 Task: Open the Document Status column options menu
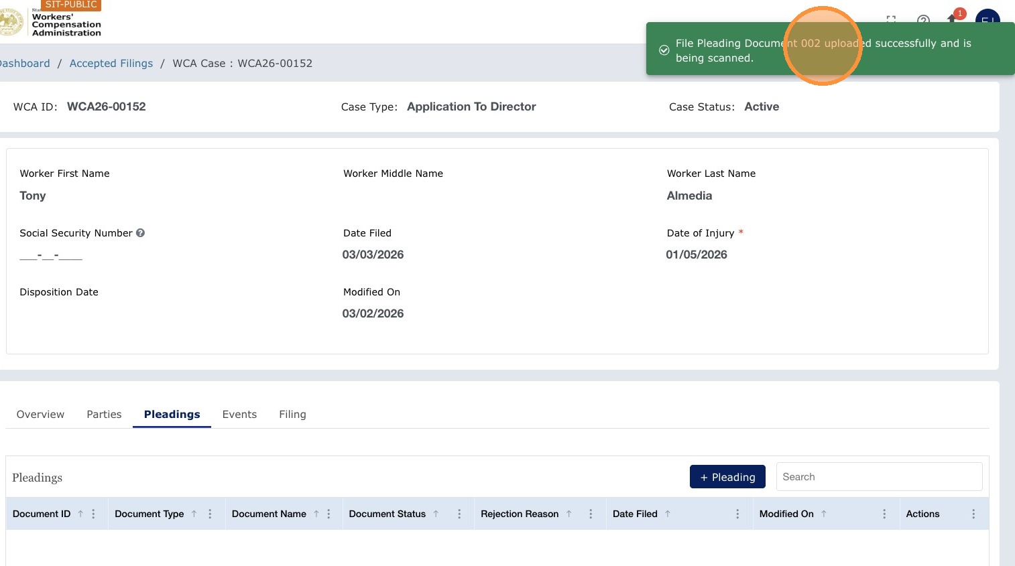[x=459, y=514]
